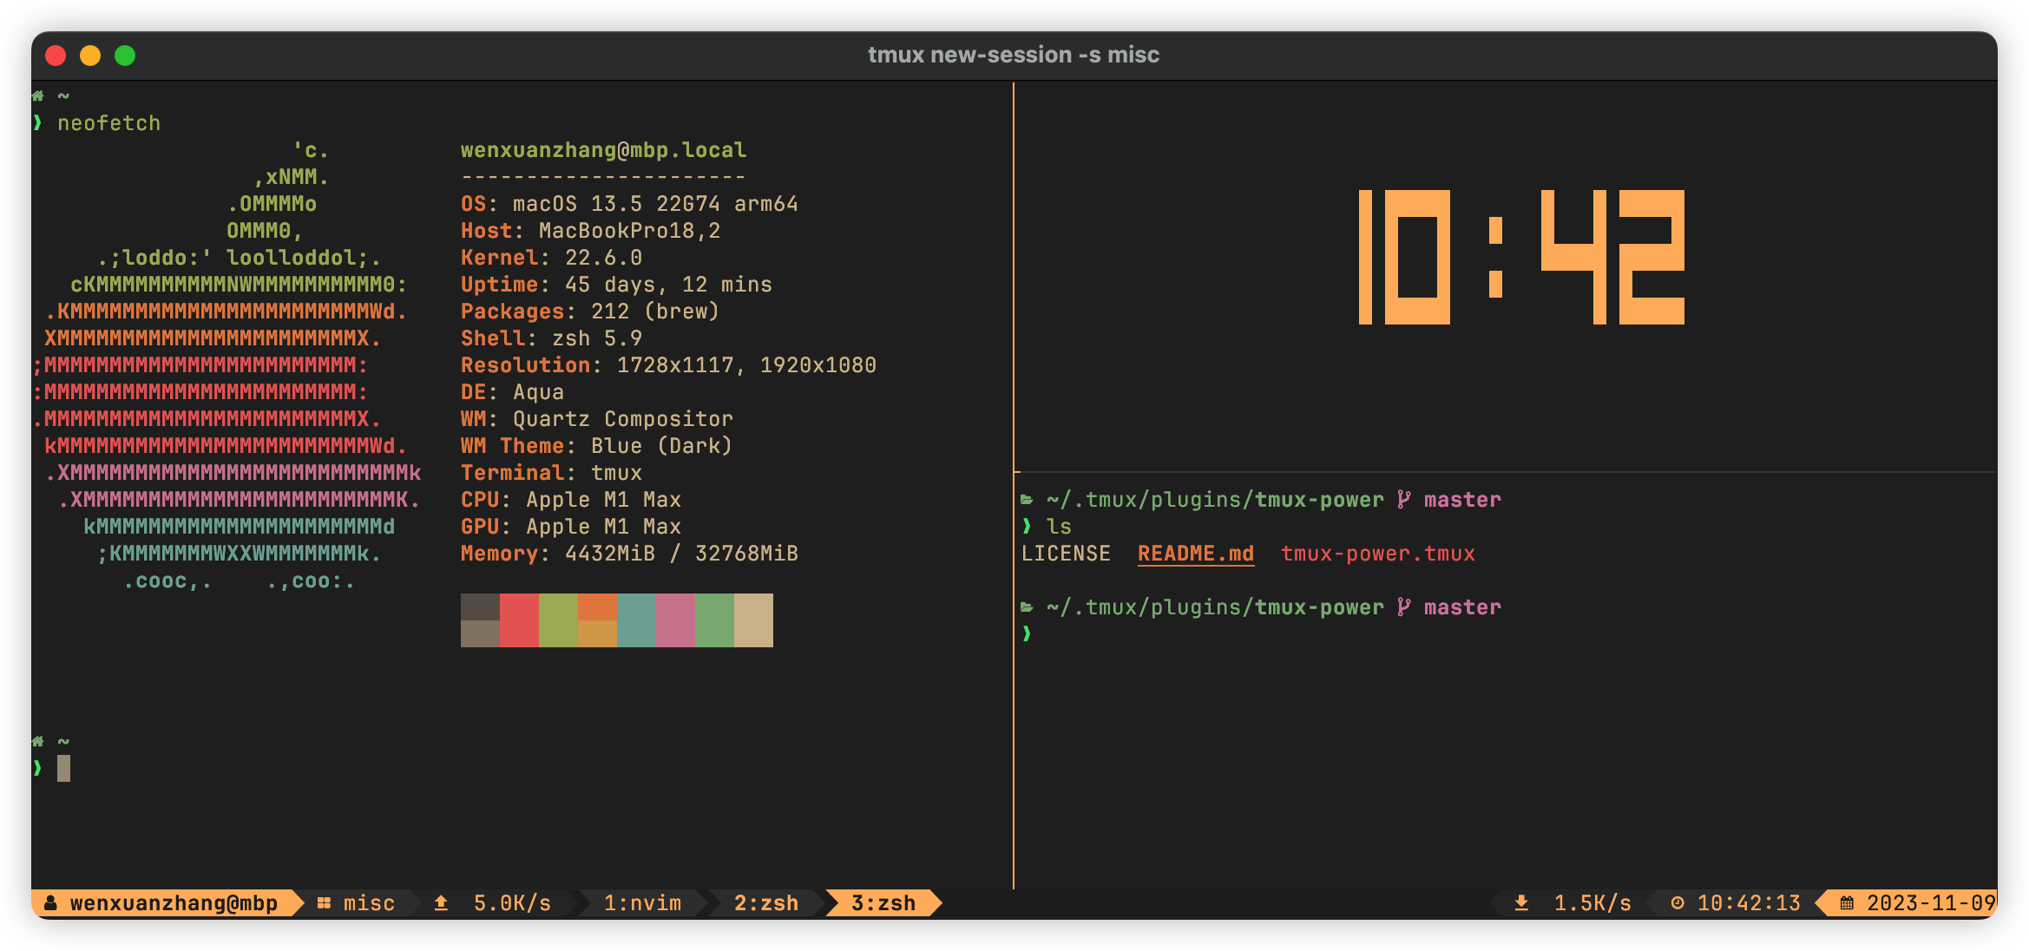This screenshot has width=2029, height=951.
Task: Open the README.md file link
Action: click(x=1195, y=554)
